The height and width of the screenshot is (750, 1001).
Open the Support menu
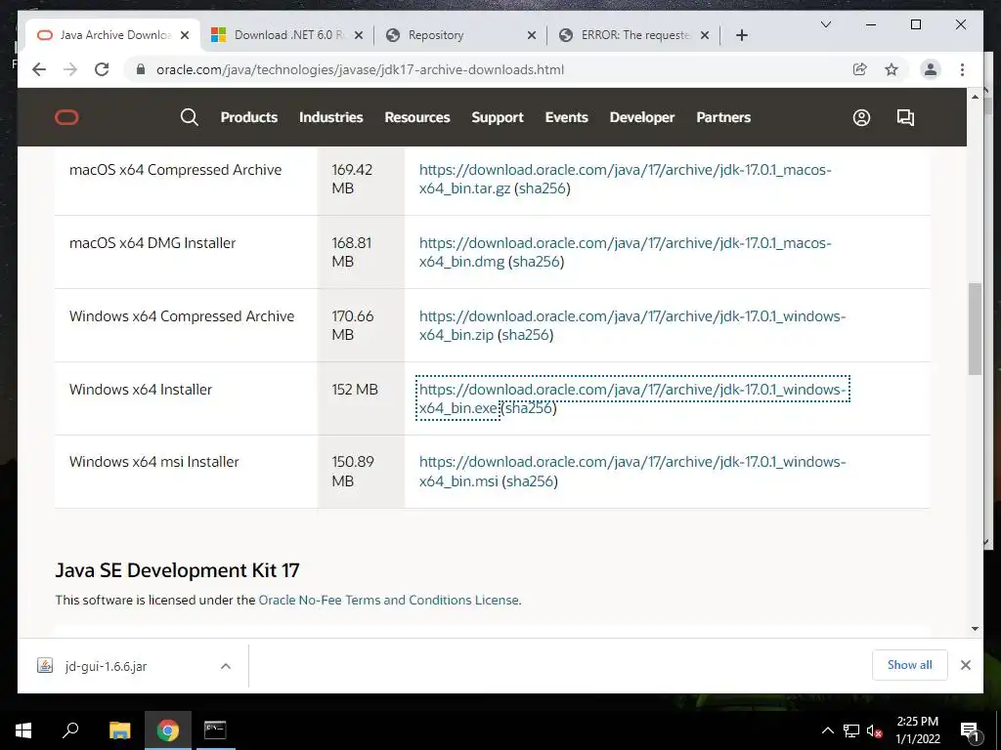(x=498, y=117)
